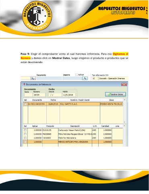Click the up arrow of documents list scrollbar
This screenshot has height=194, width=149.
coord(124,100)
